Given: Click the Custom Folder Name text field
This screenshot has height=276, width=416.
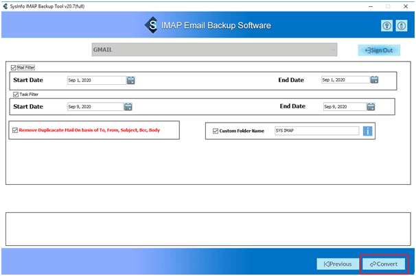Looking at the screenshot, I should click(x=316, y=131).
